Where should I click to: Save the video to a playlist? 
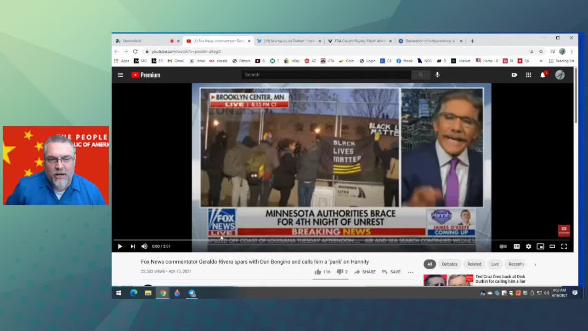tap(391, 272)
